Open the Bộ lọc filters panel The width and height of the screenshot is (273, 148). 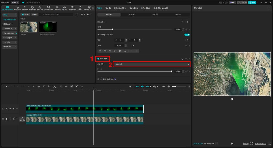pyautogui.click(x=65, y=8)
